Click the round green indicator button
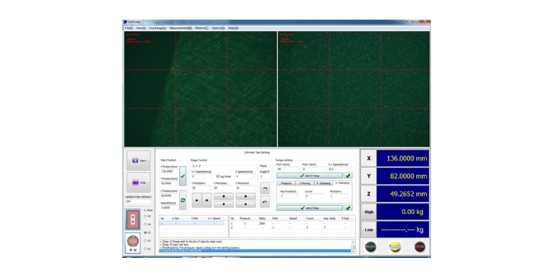Screen dimensions: 552x279 click(370, 247)
